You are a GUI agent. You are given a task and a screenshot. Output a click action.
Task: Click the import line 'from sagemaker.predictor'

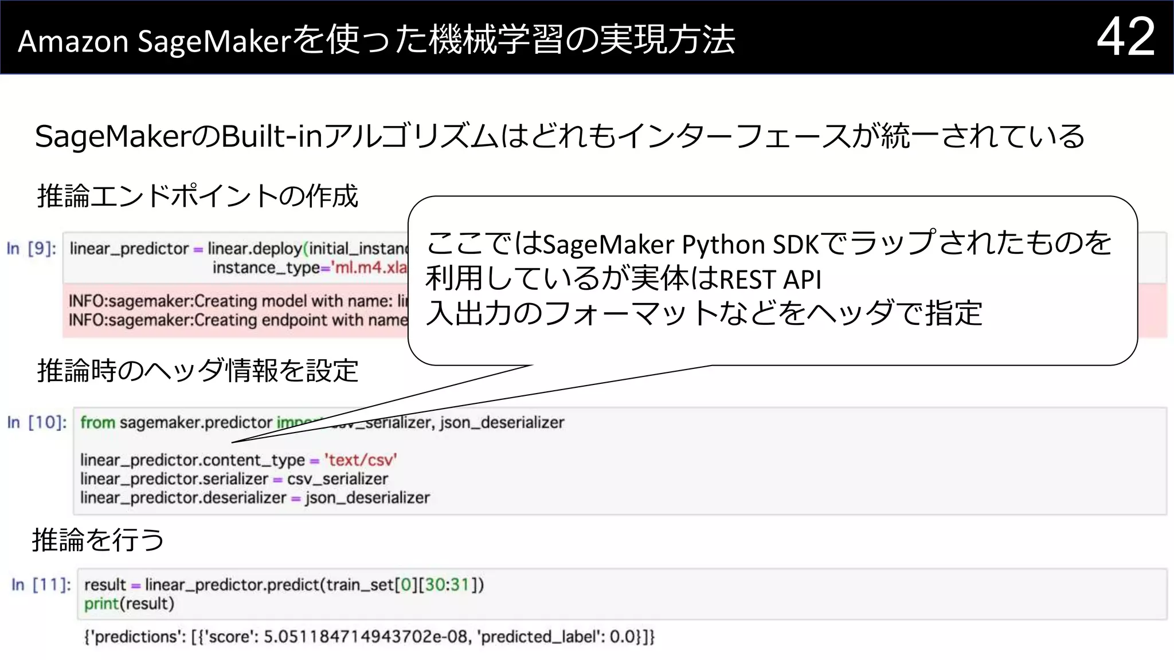pyautogui.click(x=322, y=423)
